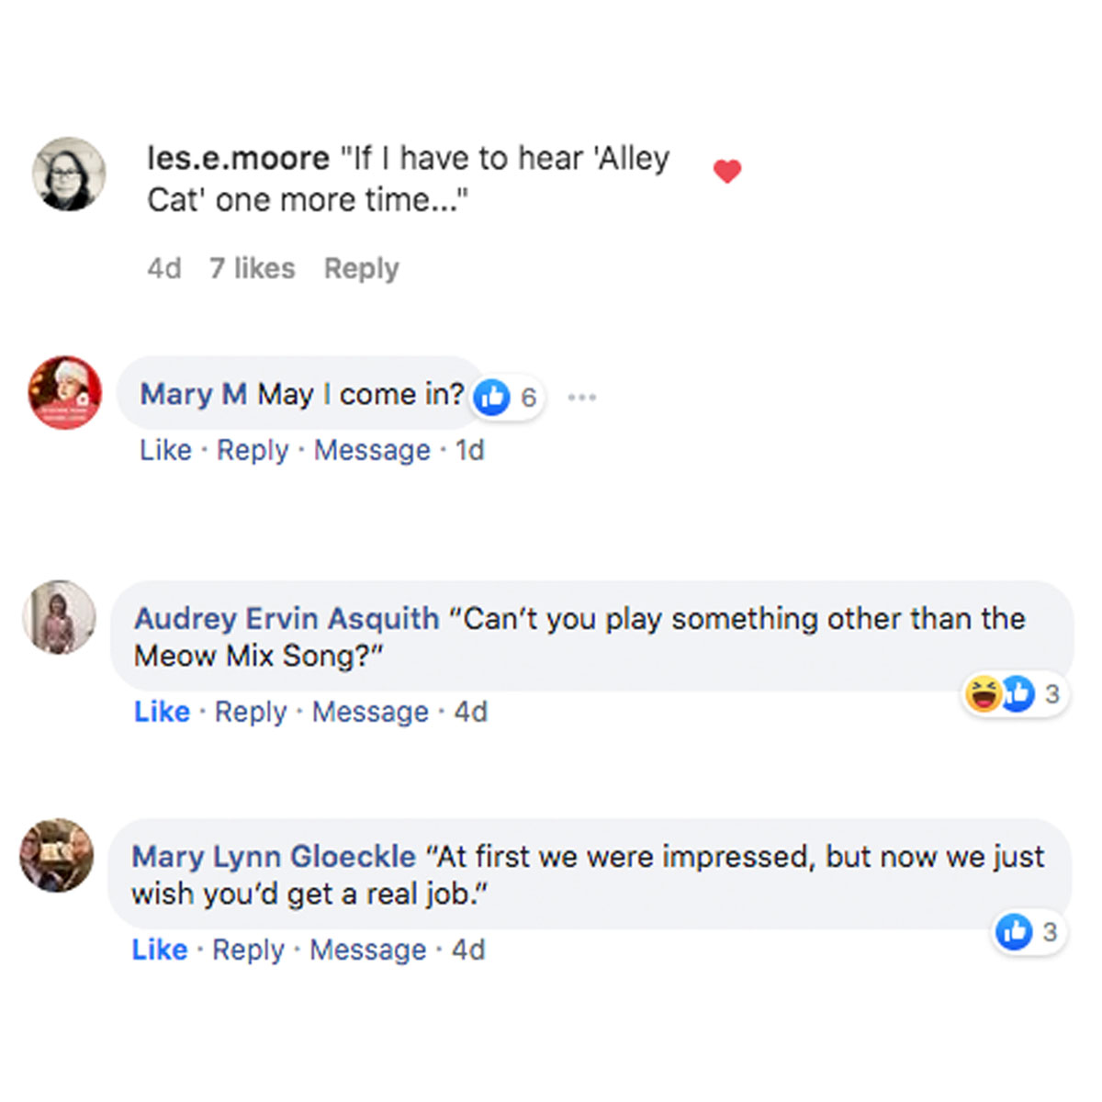Click the thumbs-up reaction on Mary M's comment

[x=493, y=397]
